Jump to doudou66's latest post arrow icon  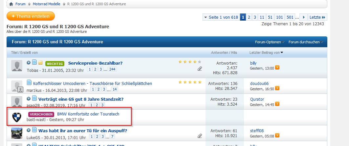click(x=277, y=89)
